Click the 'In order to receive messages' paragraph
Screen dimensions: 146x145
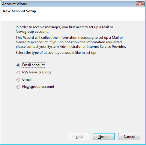(x=64, y=29)
